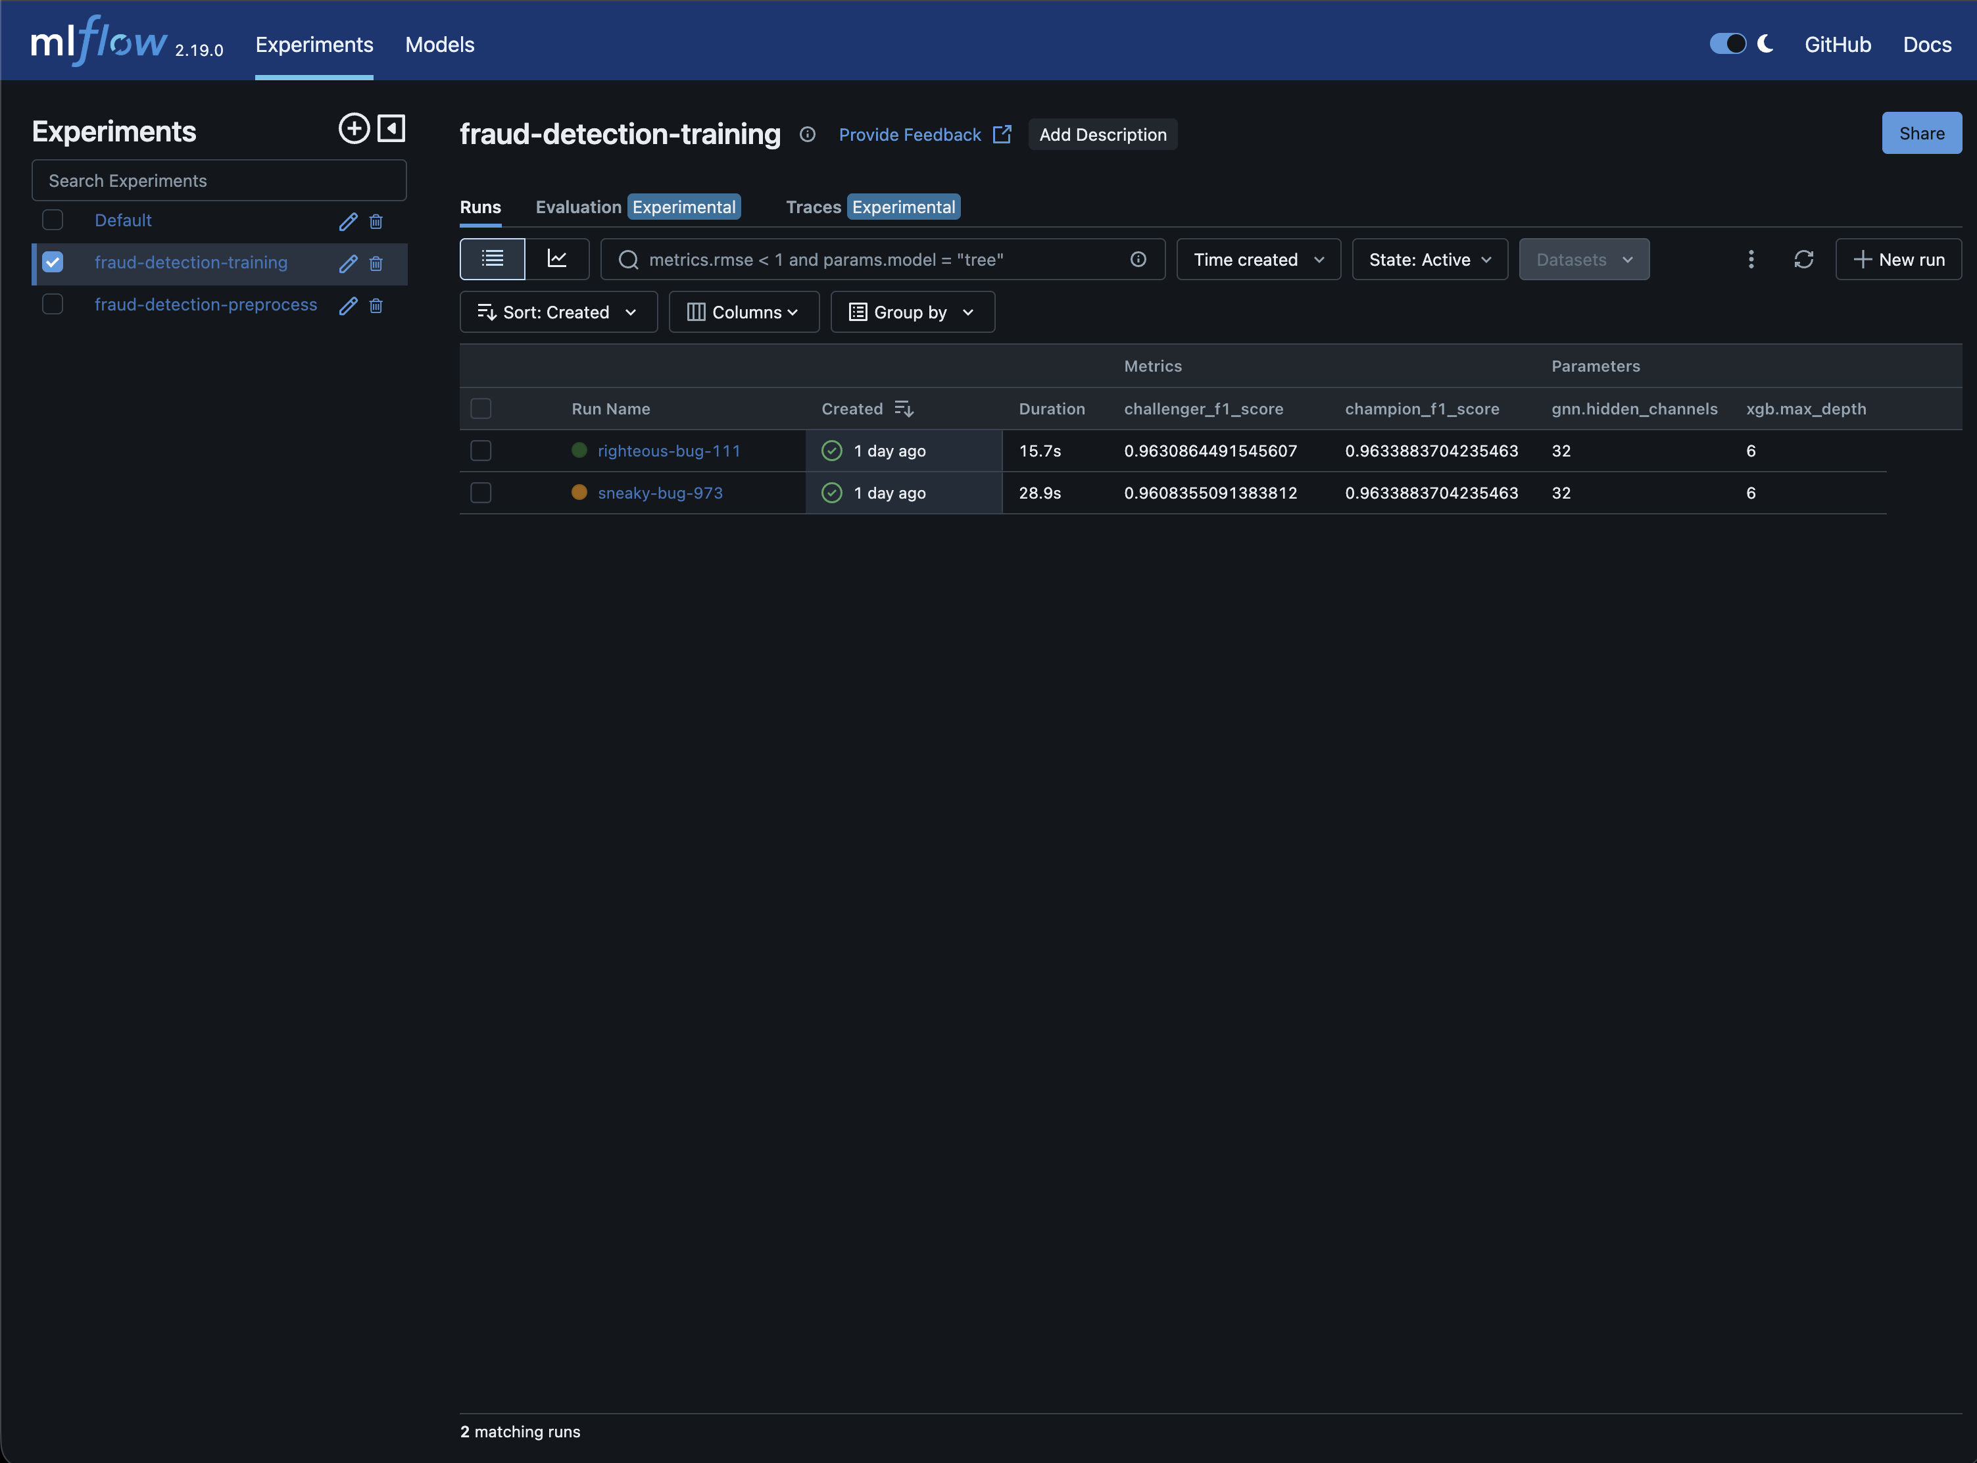Click the Add Description button
1977x1463 pixels.
1102,135
